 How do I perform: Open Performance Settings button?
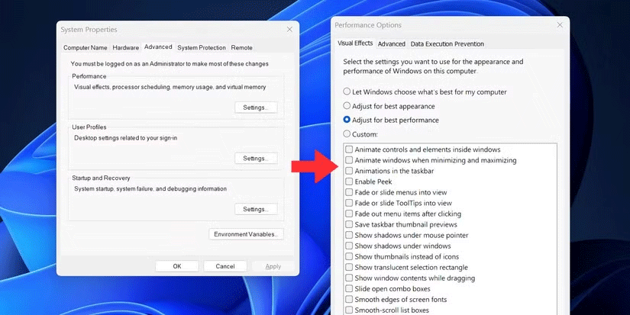click(256, 108)
